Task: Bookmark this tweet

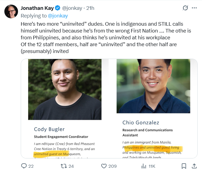Action: [x=184, y=166]
